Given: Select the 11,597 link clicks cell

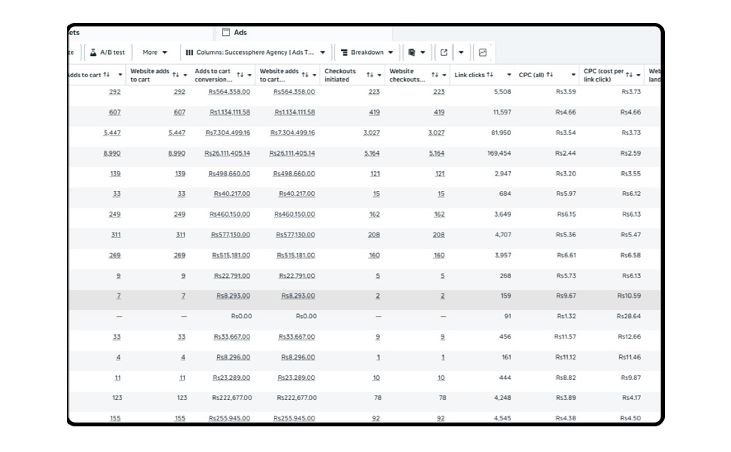Looking at the screenshot, I should point(502,112).
